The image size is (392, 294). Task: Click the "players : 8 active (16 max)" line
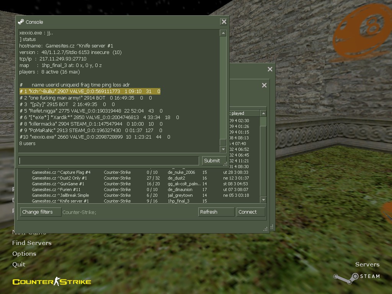[49, 72]
